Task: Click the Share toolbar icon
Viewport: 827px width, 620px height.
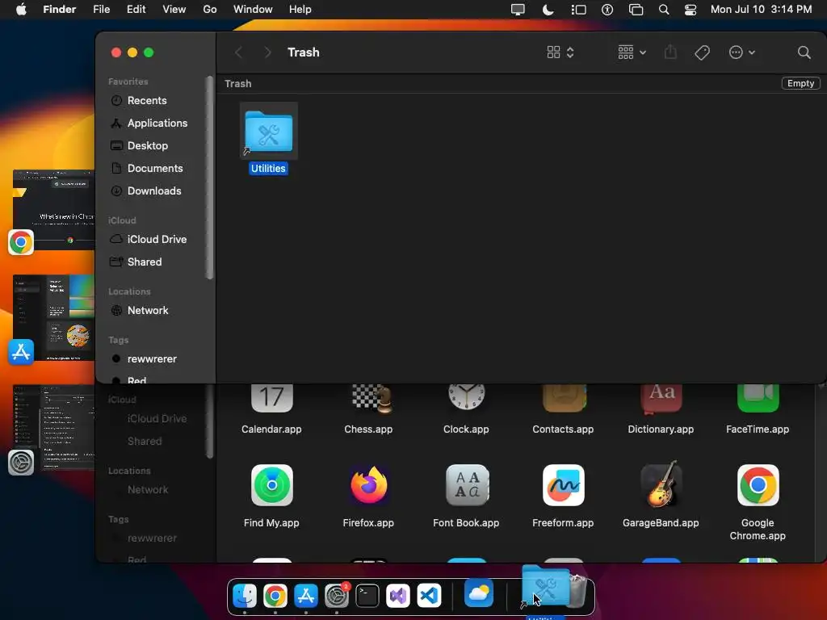Action: click(670, 52)
